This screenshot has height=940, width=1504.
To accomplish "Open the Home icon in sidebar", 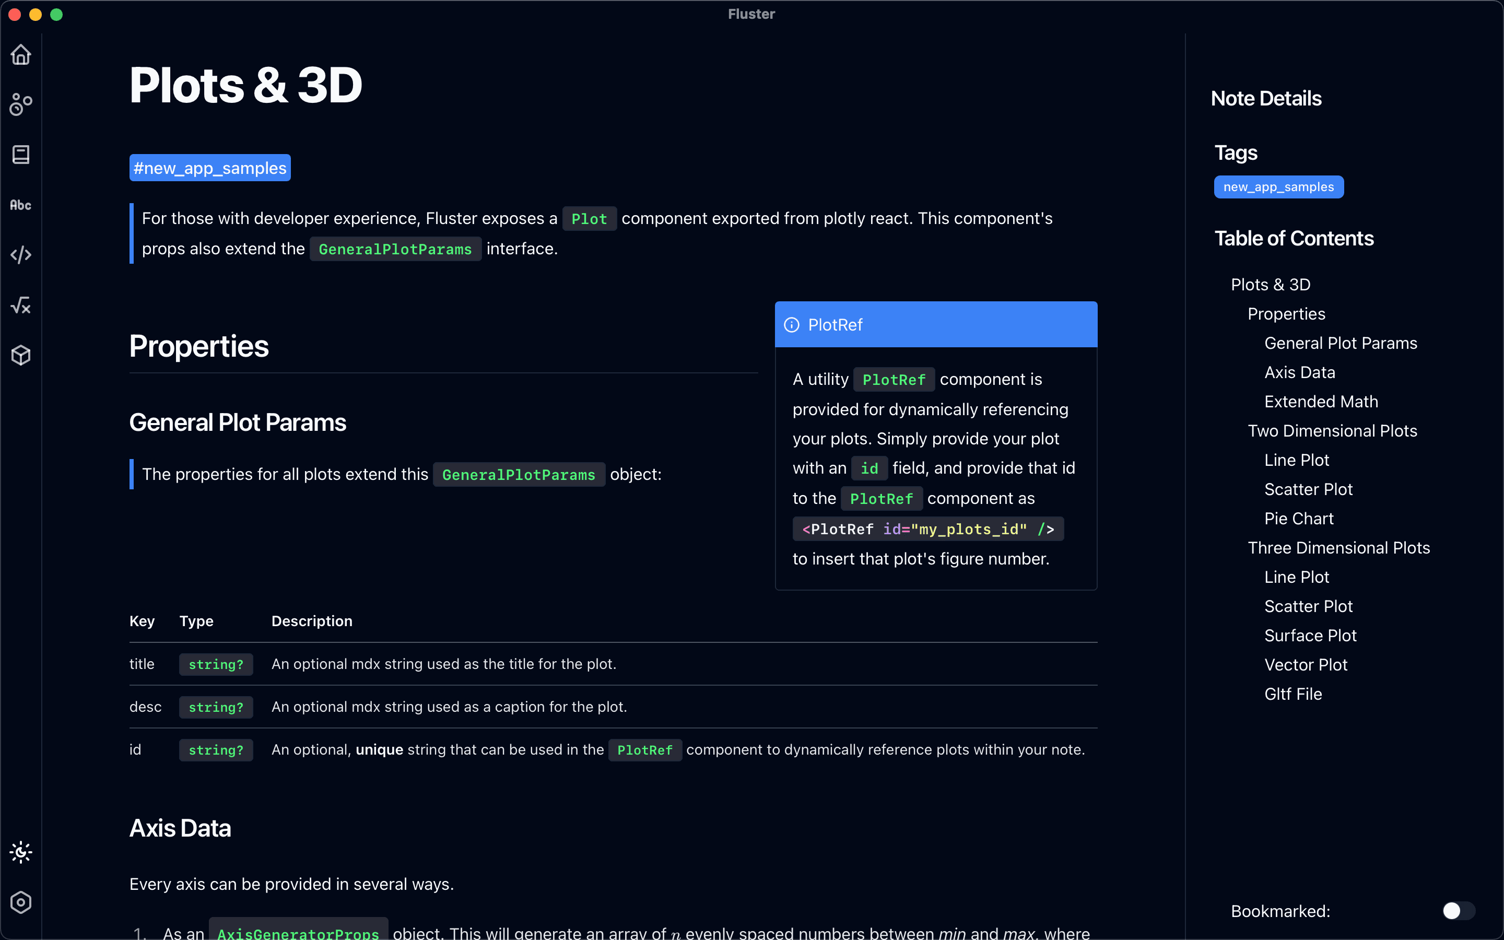I will (20, 55).
